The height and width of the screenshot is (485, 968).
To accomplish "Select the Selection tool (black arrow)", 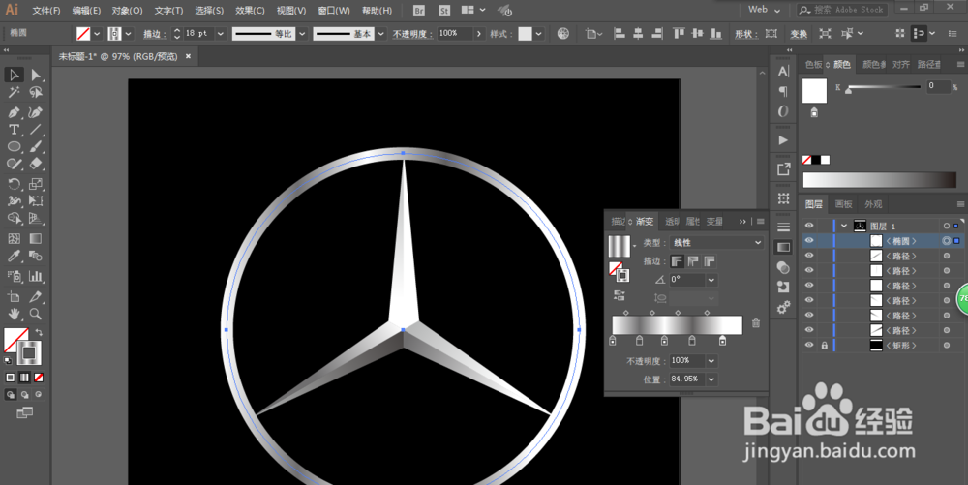I will point(14,75).
